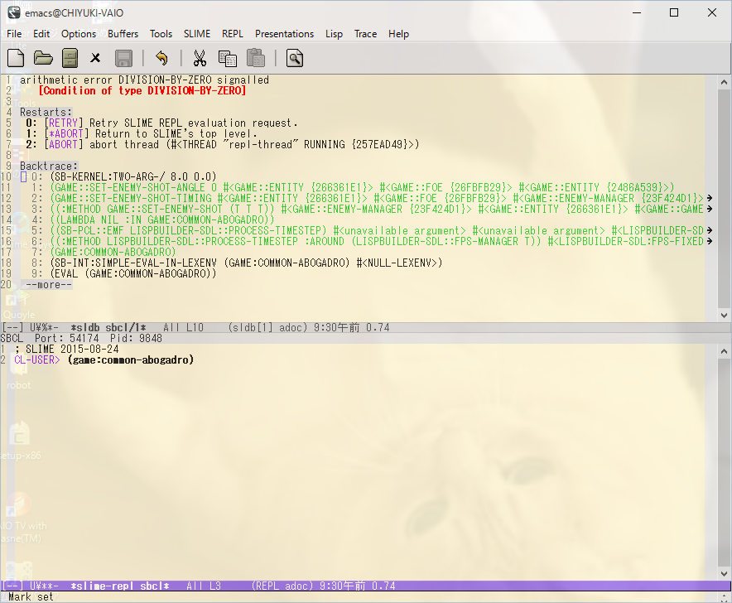This screenshot has height=603, width=732.
Task: Open the Lisp menu
Action: [x=334, y=34]
